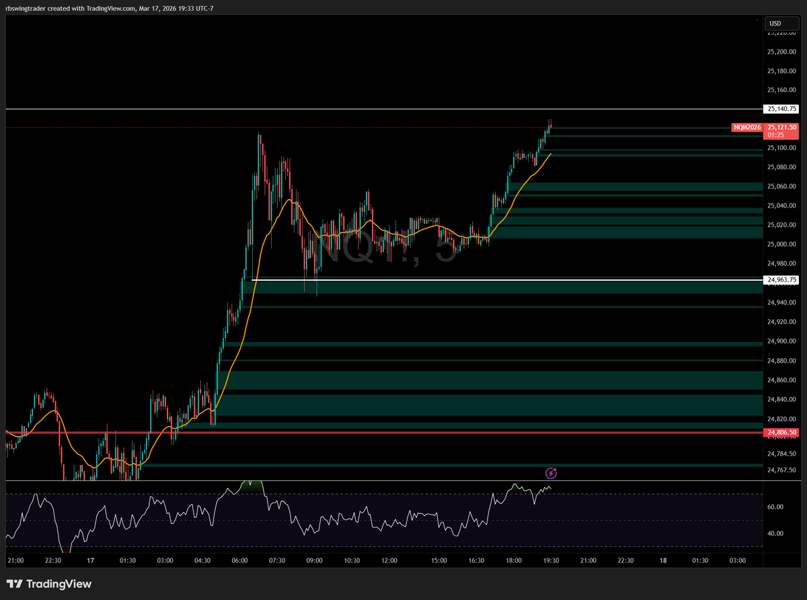Viewport: 807px width, 600px height.
Task: Click 25,080.00 on the price axis
Action: [x=781, y=167]
